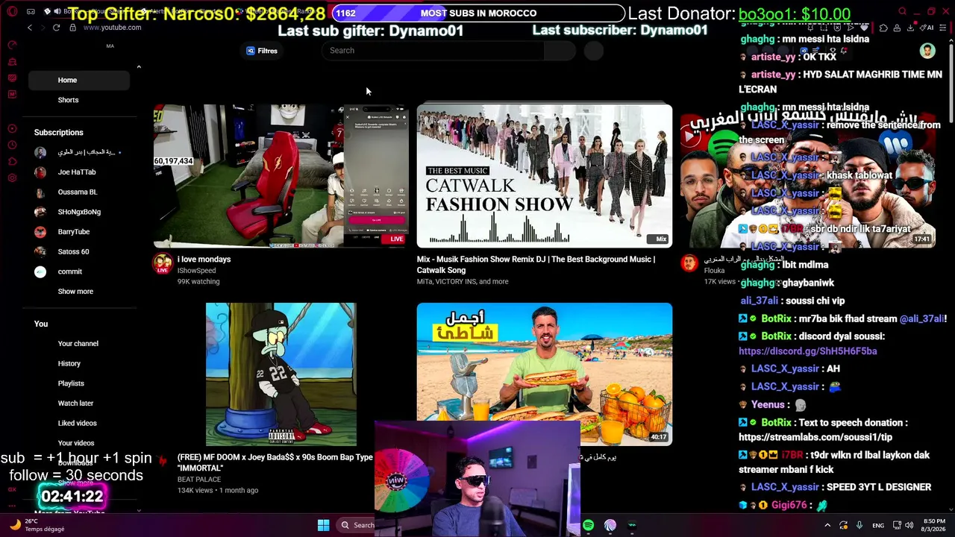
Task: Open Oussama BL subscription channel
Action: pos(79,192)
